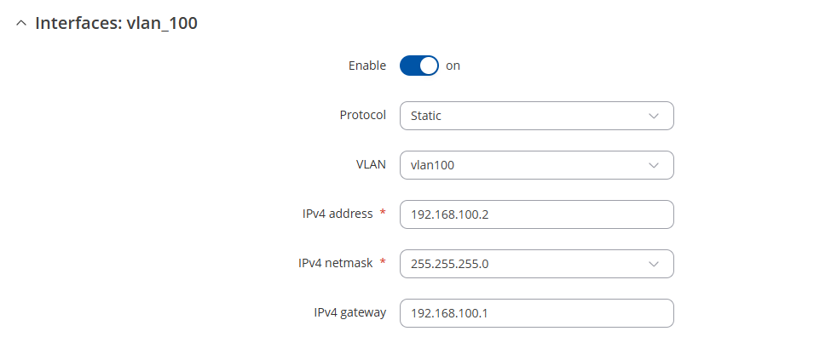Click the arrow icon in netmask dropdown
837x337 pixels.
(654, 264)
